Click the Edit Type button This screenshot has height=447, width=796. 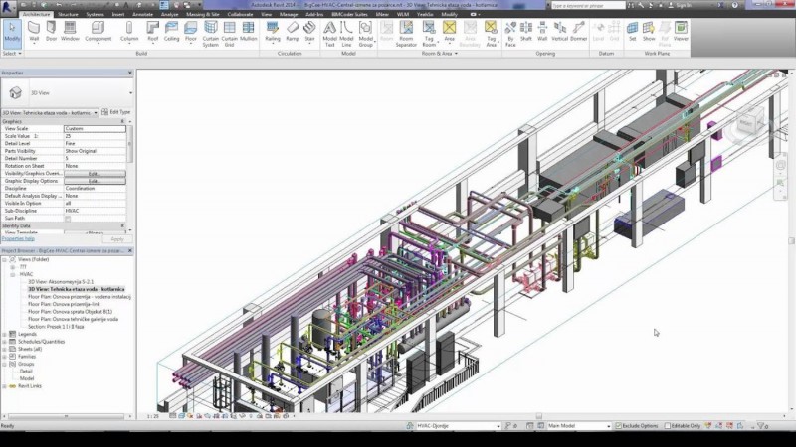pyautogui.click(x=116, y=112)
